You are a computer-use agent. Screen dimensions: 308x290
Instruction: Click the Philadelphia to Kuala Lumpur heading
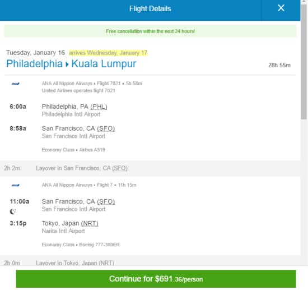(71, 64)
